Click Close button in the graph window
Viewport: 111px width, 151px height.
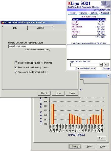point(103,146)
